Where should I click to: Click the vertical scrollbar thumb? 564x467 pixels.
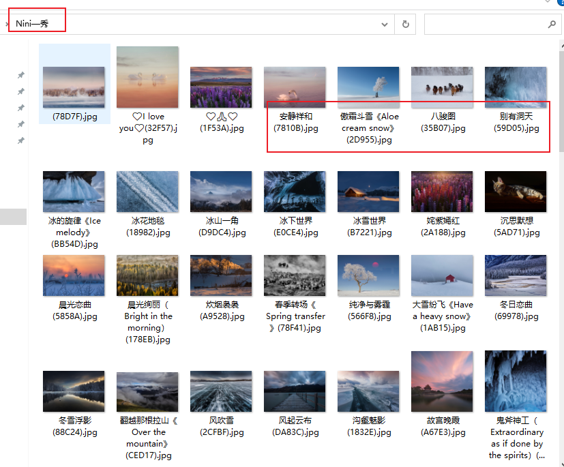[561, 101]
